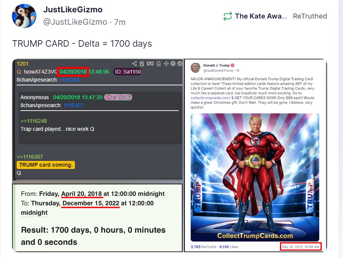Click the image document icon
The width and height of the screenshot is (343, 258).
coord(159,64)
